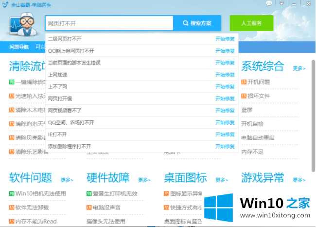Open 软件问题 category heading
316x228 pixels.
pyautogui.click(x=31, y=177)
